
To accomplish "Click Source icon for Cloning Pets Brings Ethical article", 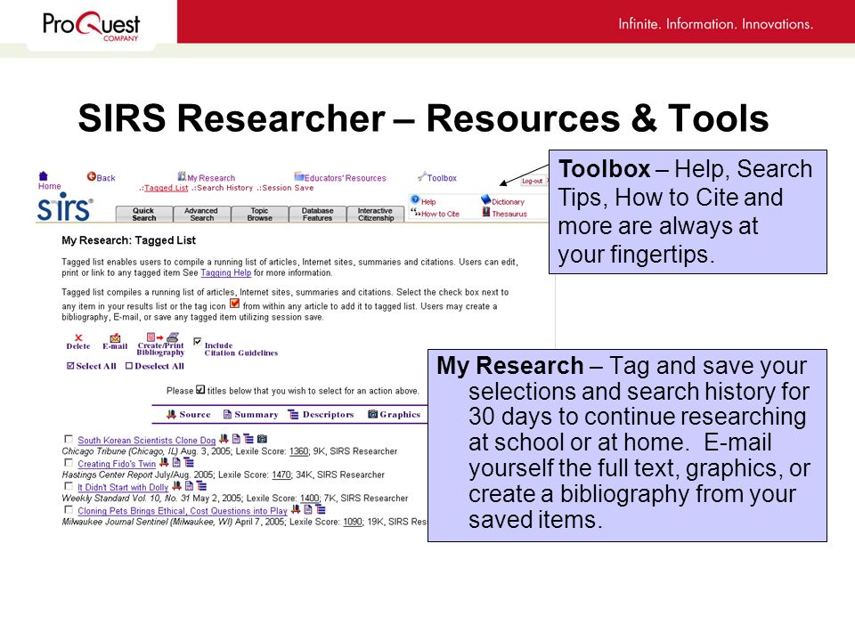I will (296, 509).
